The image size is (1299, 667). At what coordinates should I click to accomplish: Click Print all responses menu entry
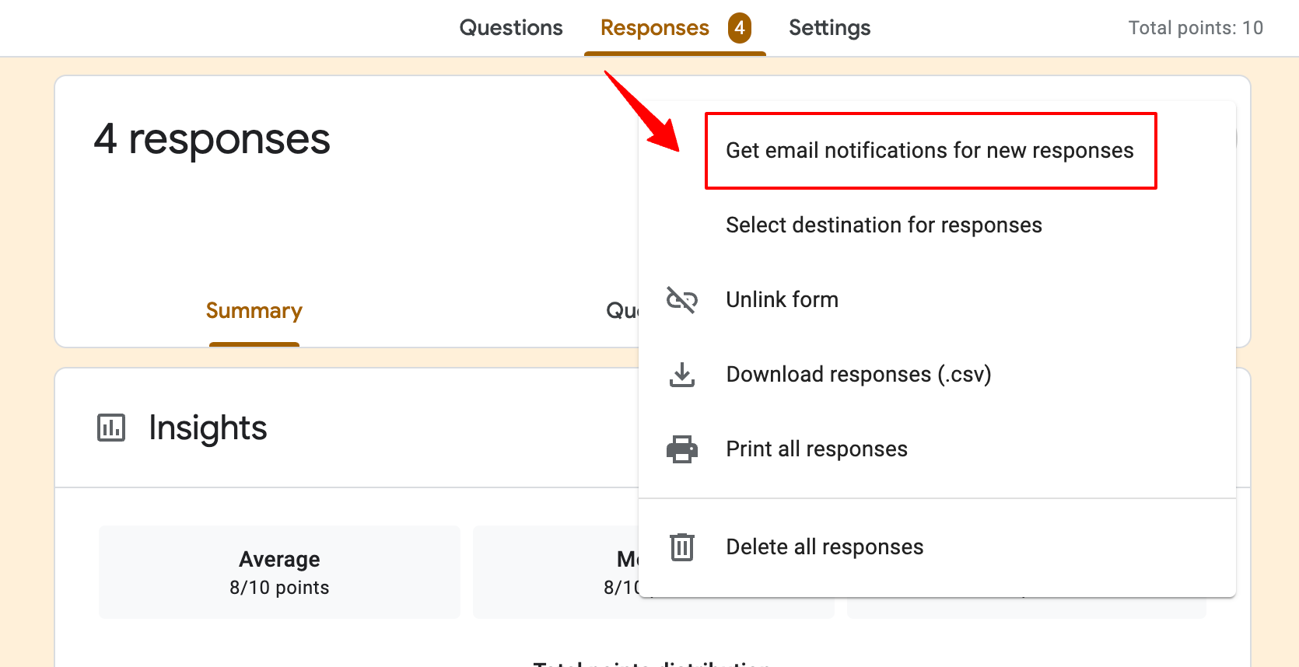tap(816, 449)
